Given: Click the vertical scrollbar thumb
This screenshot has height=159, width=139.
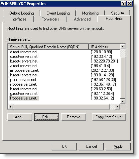Looking at the screenshot, I should click(123, 77).
